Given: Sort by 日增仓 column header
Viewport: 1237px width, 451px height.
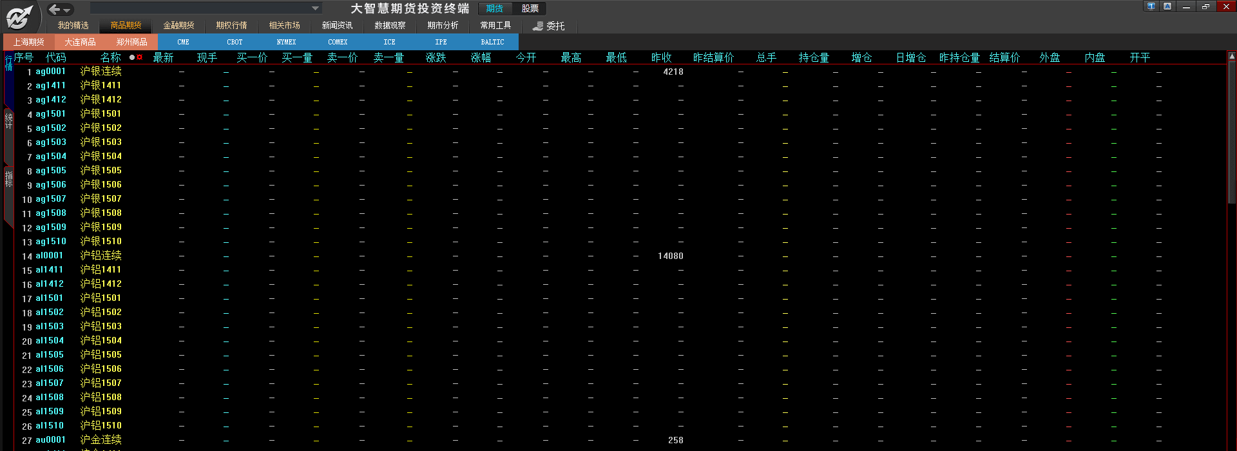Looking at the screenshot, I should point(911,57).
